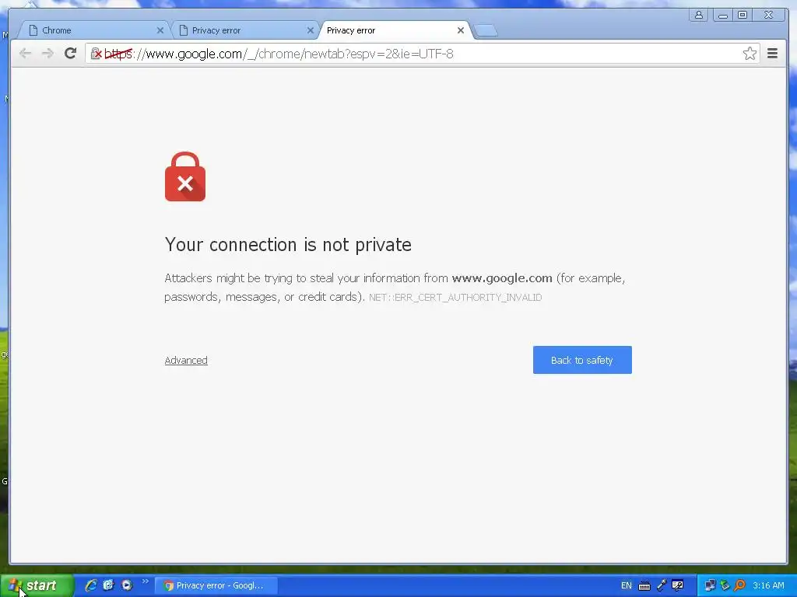Image resolution: width=797 pixels, height=597 pixels.
Task: Click the address bar URL field
Action: pos(422,54)
